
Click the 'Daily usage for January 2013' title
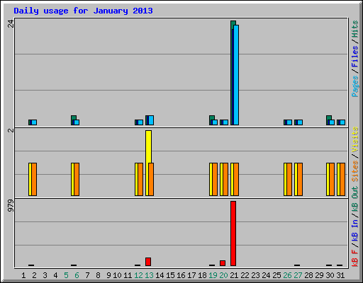(x=83, y=11)
